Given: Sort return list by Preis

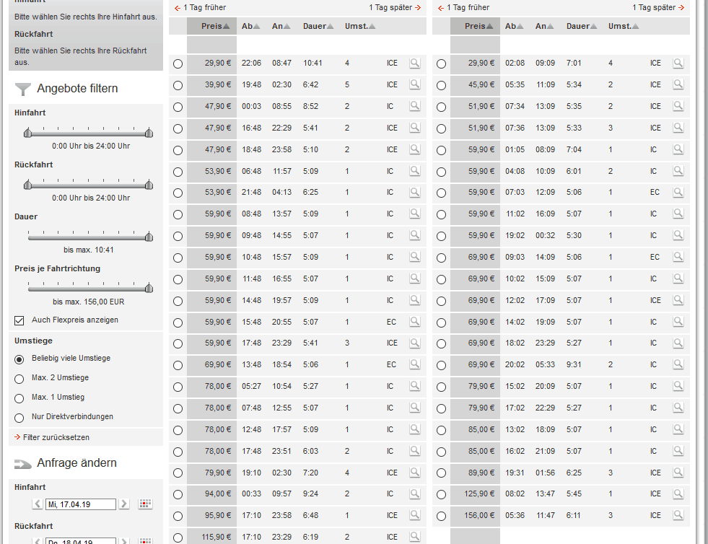Looking at the screenshot, I should pos(478,26).
